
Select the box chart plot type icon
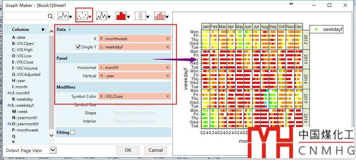point(140,16)
